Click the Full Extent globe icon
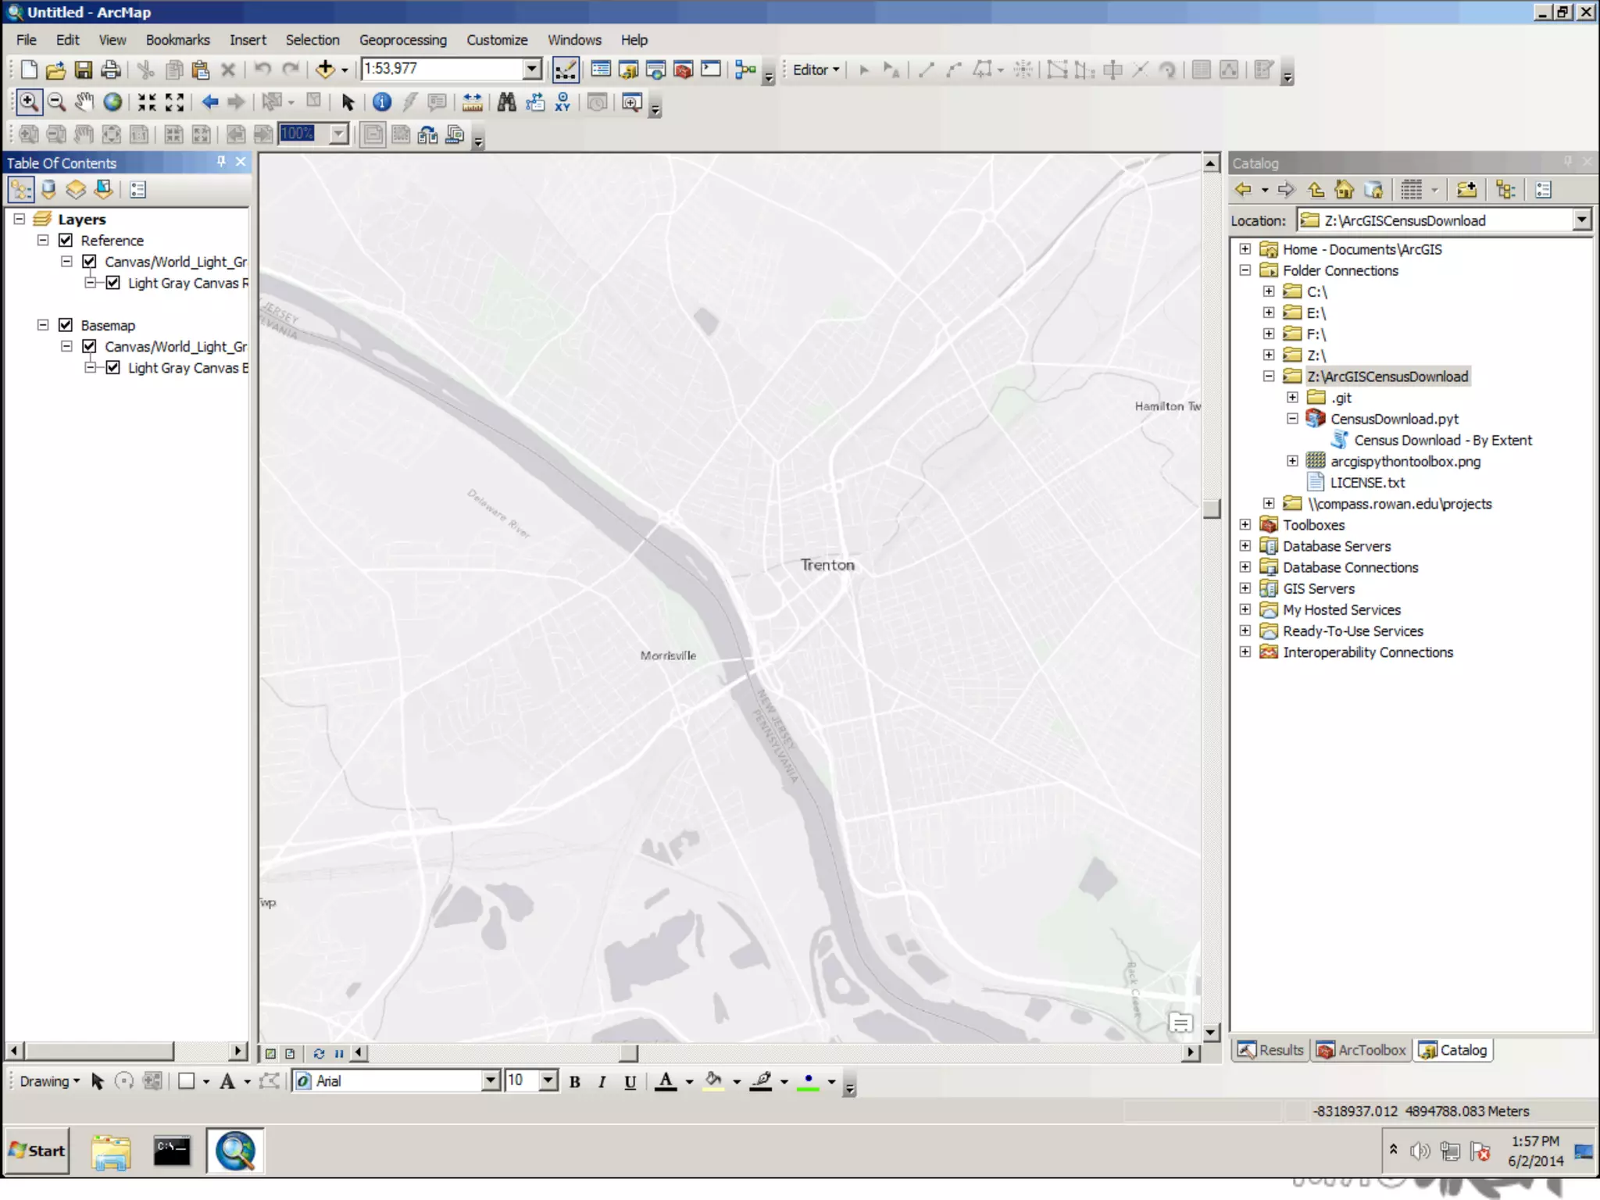The image size is (1600, 1200). (x=112, y=102)
